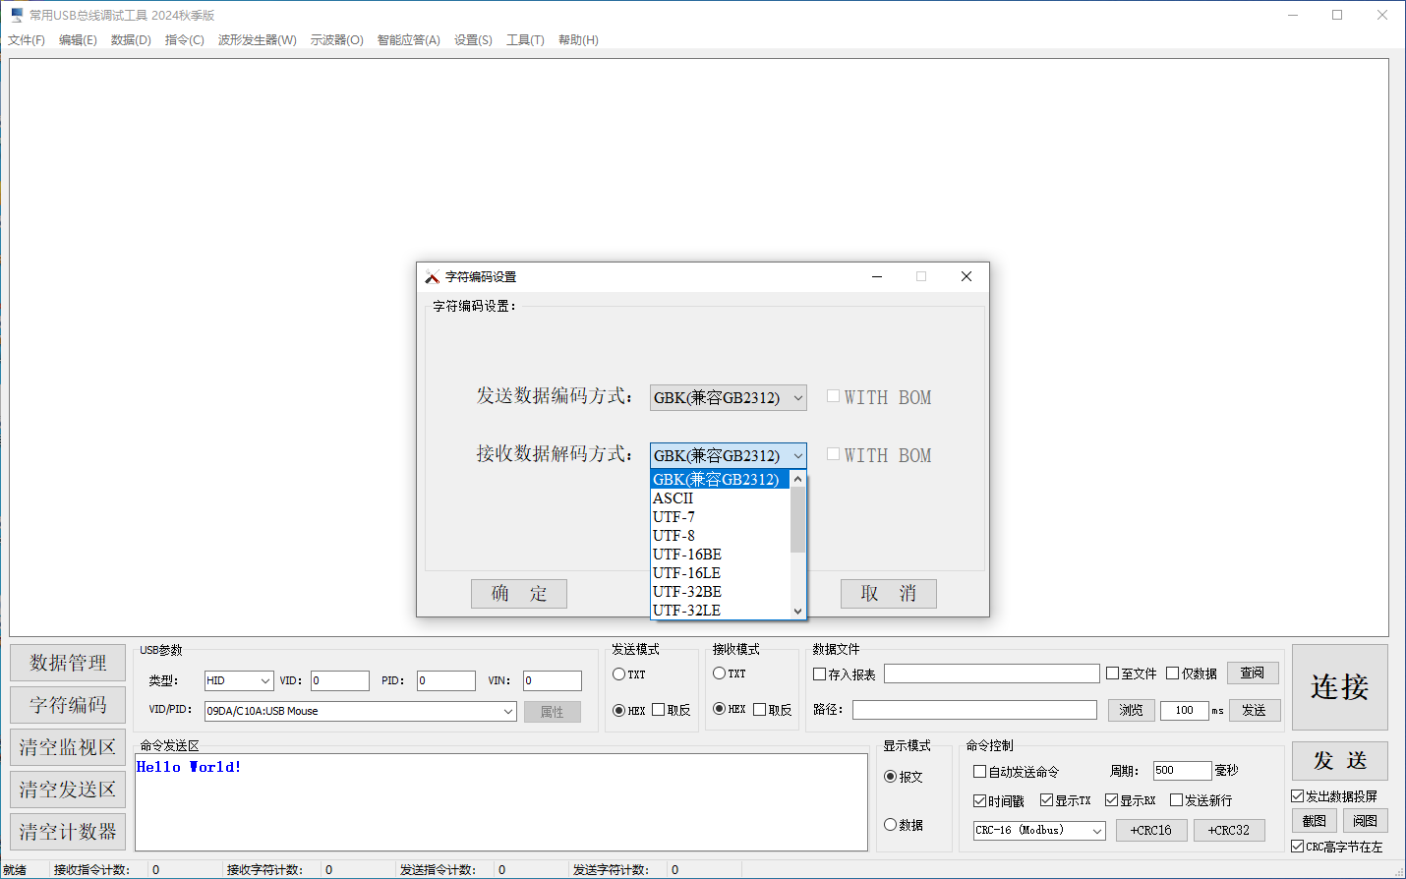Select TXT radio button in send mode
This screenshot has height=879, width=1406.
coord(619,674)
